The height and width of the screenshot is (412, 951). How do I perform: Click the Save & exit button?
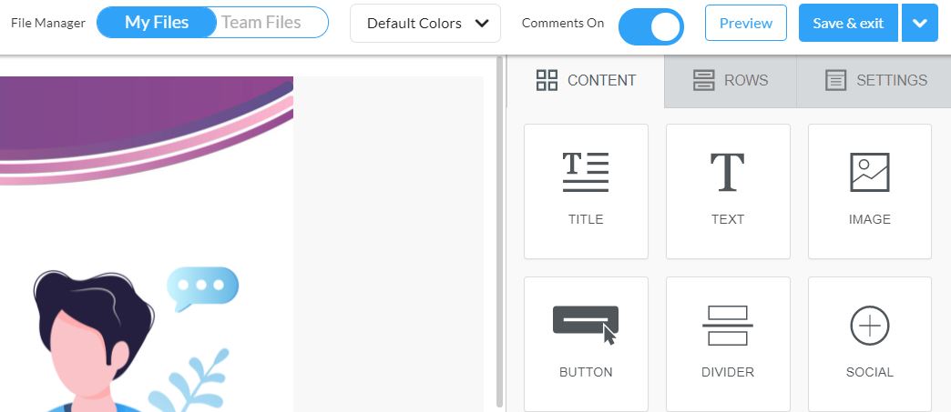point(848,23)
